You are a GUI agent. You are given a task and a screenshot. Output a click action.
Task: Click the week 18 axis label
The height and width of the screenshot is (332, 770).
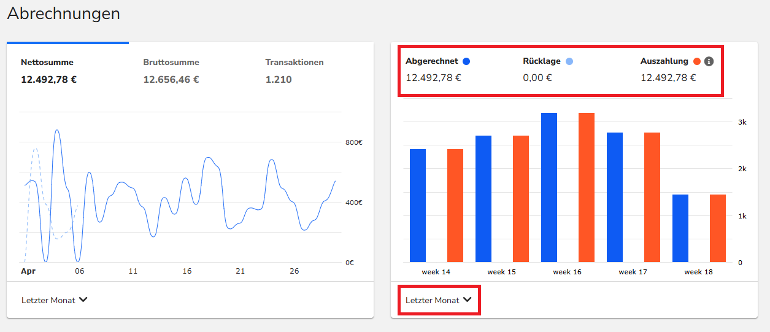point(698,272)
